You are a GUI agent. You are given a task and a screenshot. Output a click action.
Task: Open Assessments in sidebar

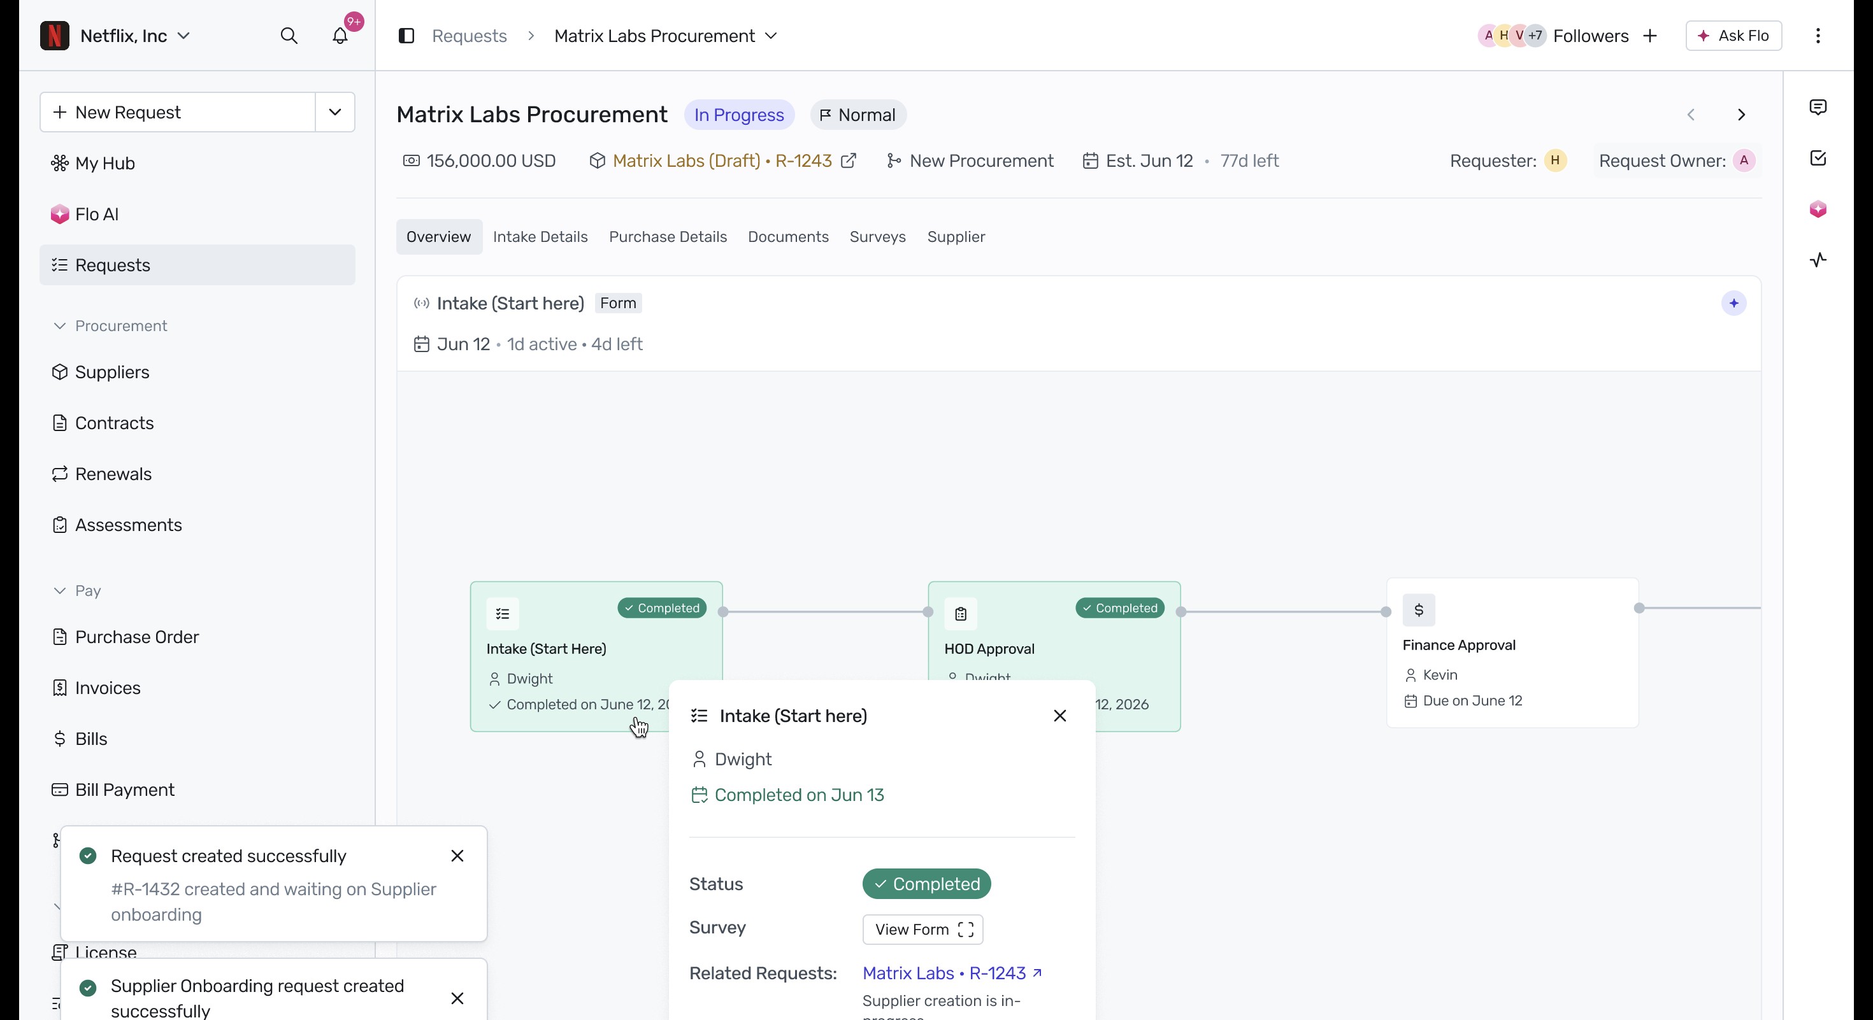click(197, 525)
